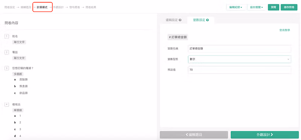The width and height of the screenshot is (301, 140).
Task: Open the 設計提醒 dropdown
Action: (x=257, y=7)
